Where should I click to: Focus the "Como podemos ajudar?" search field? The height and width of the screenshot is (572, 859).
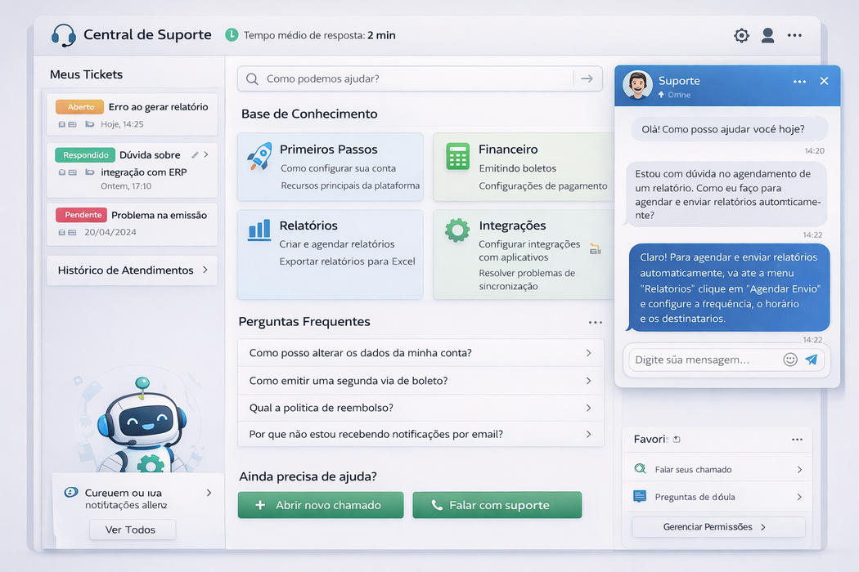coord(409,78)
